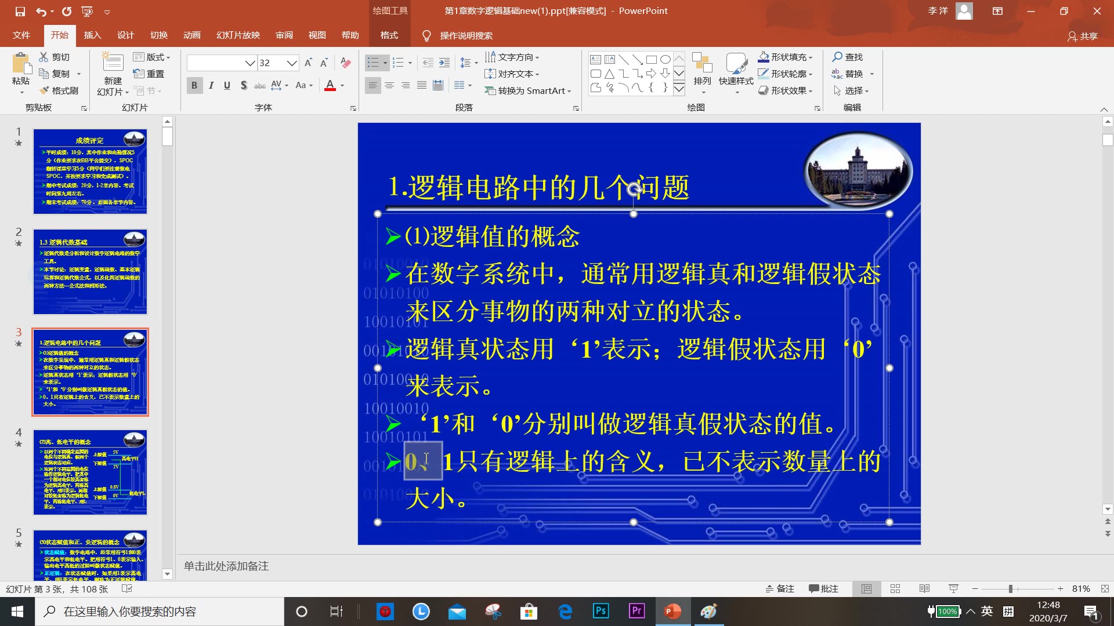Toggle bold formatting on selected text
Image resolution: width=1114 pixels, height=626 pixels.
(x=194, y=85)
